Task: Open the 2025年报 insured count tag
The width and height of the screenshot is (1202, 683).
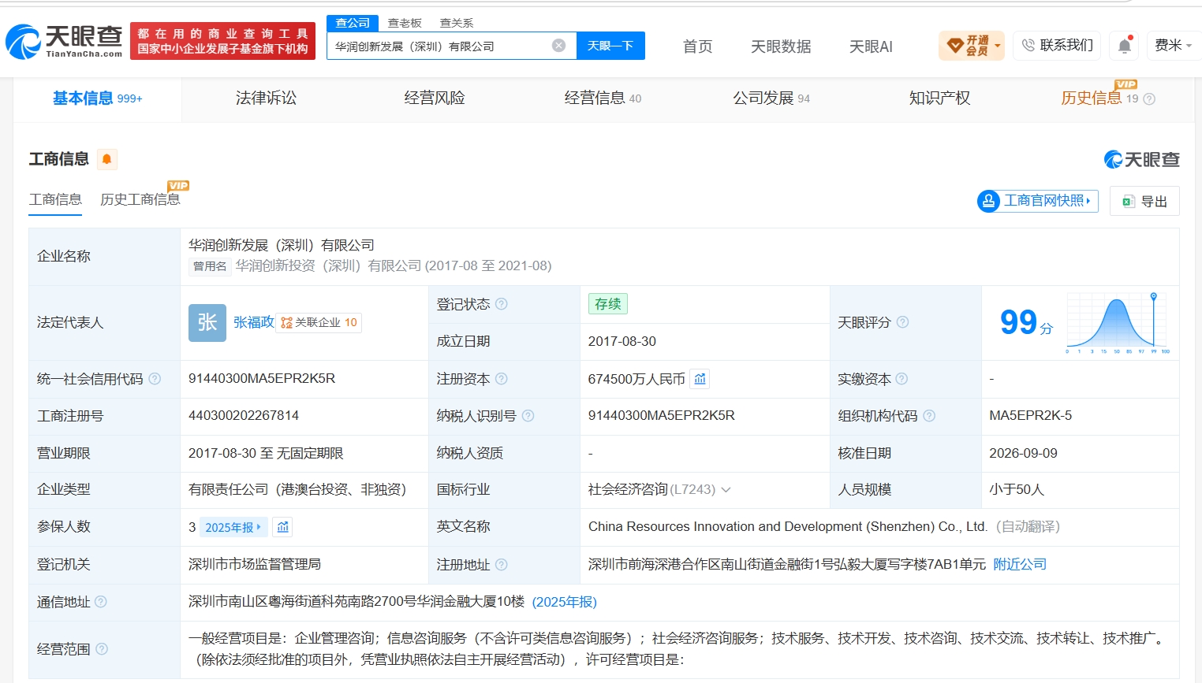Action: pos(233,527)
